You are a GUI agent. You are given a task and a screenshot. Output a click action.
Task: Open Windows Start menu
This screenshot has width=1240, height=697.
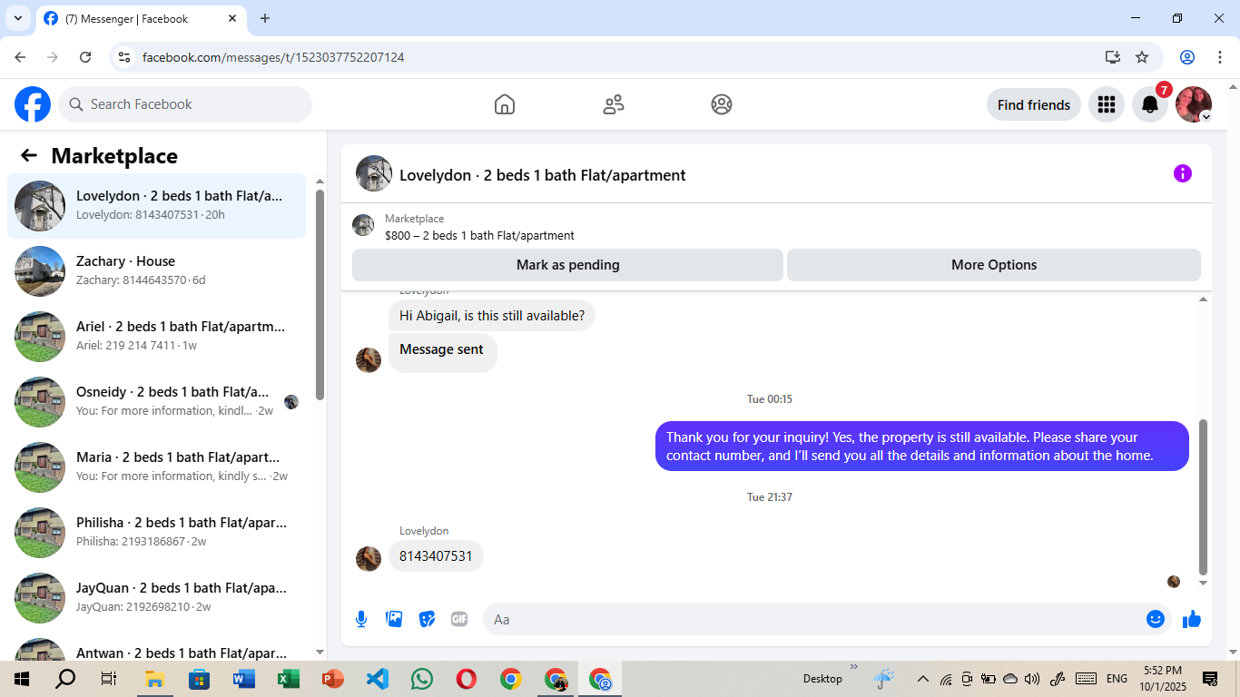coord(21,679)
